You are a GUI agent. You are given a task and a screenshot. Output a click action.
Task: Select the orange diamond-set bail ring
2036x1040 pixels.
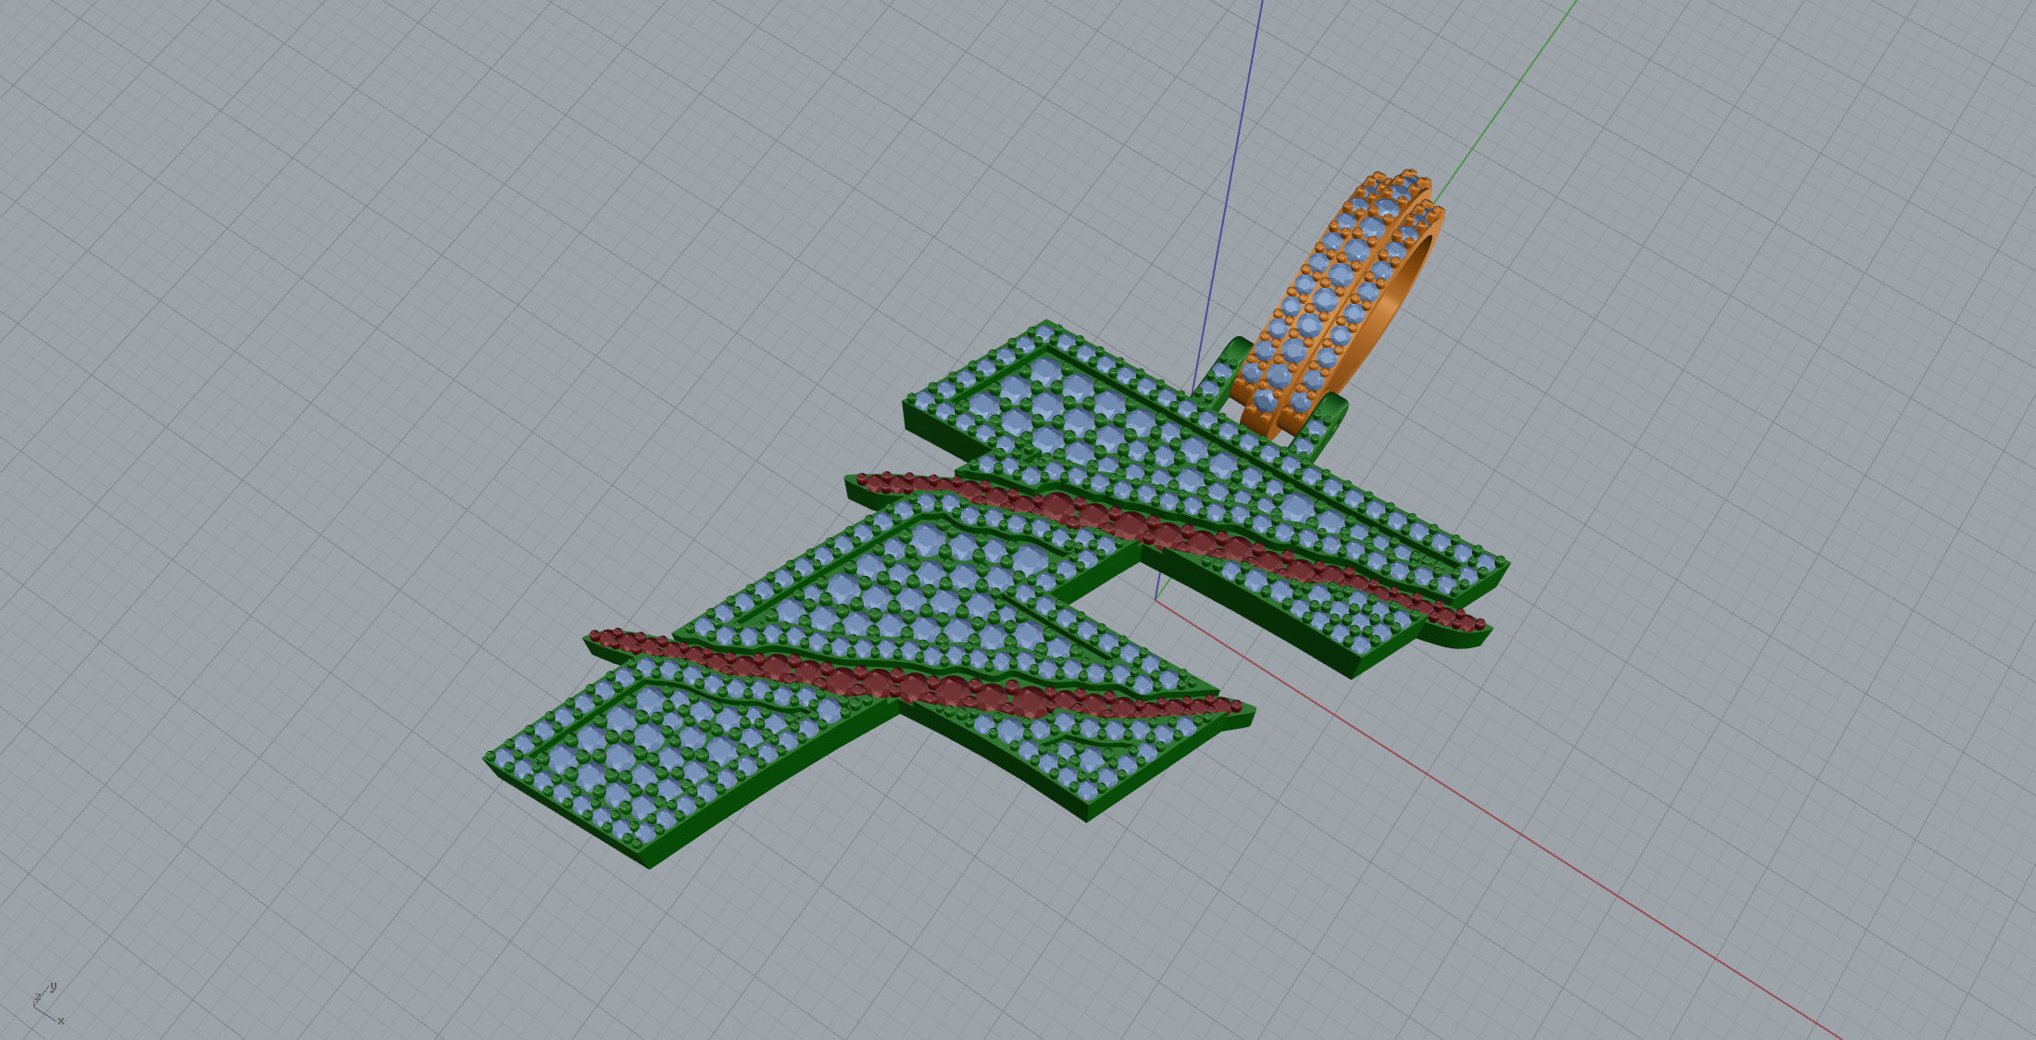tap(1339, 304)
